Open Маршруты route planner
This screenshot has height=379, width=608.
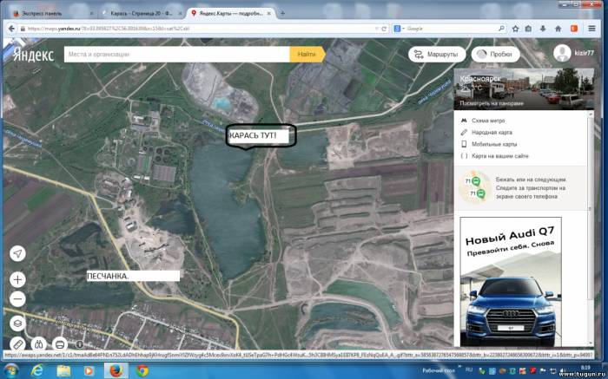point(437,54)
